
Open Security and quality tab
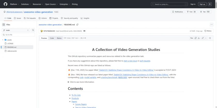(69, 18)
